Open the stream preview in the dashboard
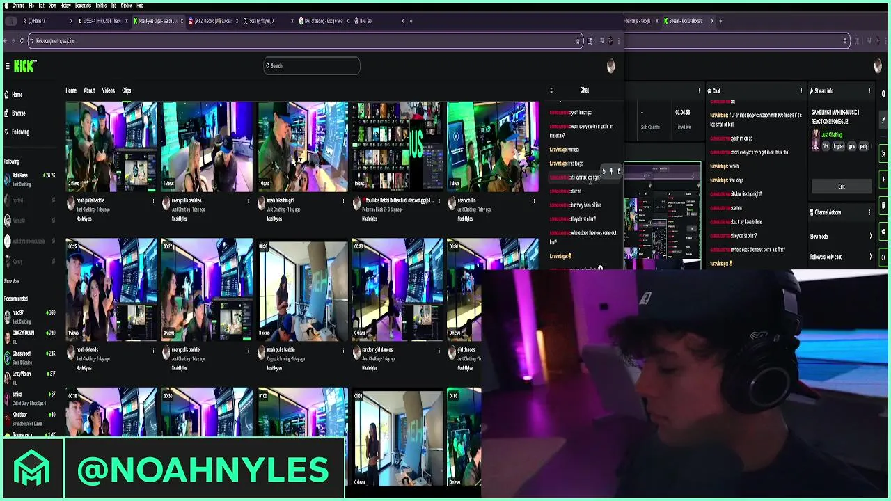The width and height of the screenshot is (891, 501). coord(662,214)
